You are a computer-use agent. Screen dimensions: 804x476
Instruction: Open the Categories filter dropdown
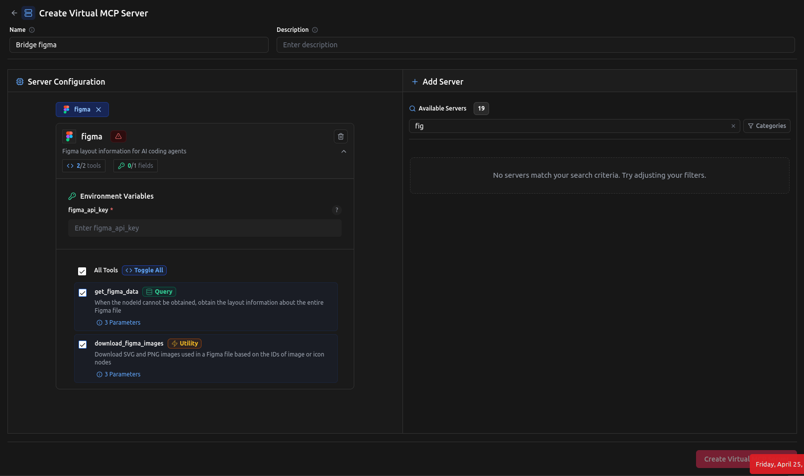[x=767, y=126]
